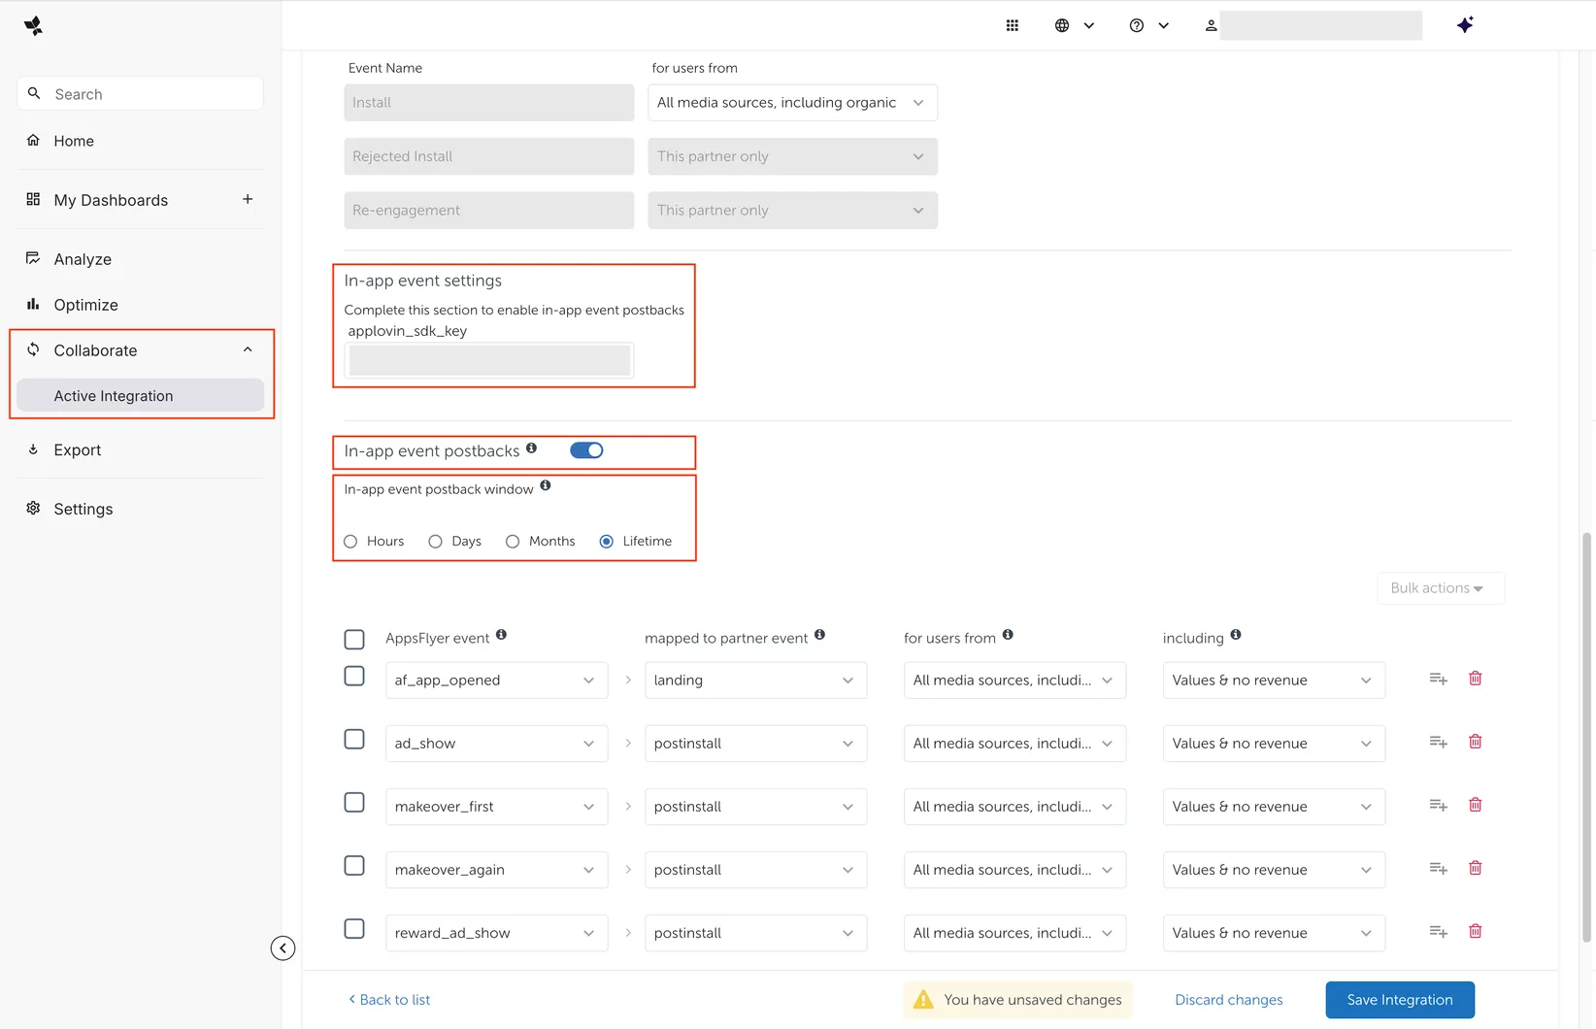Delete the ad_show event mapping row
This screenshot has height=1029, width=1596.
pos(1476,741)
